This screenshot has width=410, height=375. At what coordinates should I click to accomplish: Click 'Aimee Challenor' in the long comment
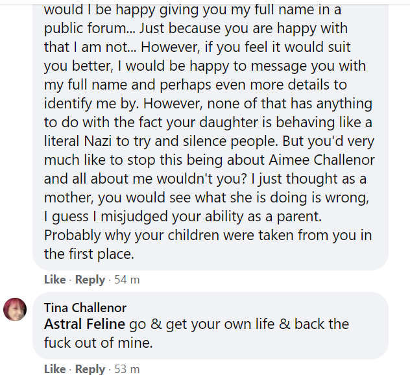point(322,160)
